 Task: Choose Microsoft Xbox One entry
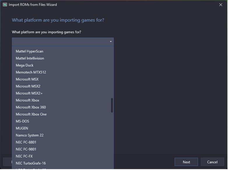(x=63, y=114)
